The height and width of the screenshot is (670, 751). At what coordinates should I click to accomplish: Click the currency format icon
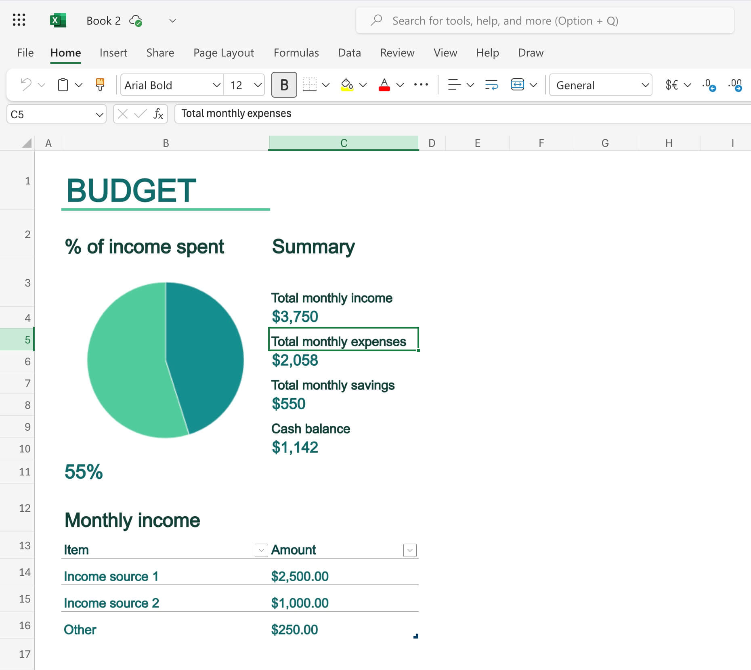click(671, 85)
